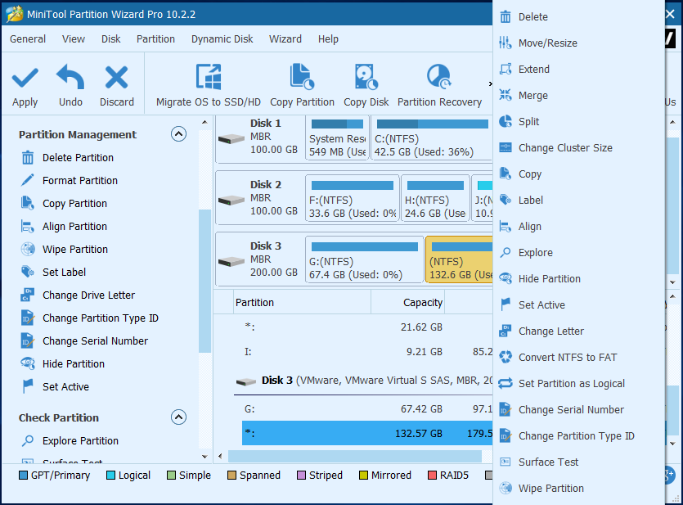
Task: Click the Label tag icon in context menu
Action: coord(506,200)
